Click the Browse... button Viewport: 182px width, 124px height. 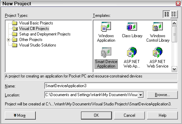(162, 95)
